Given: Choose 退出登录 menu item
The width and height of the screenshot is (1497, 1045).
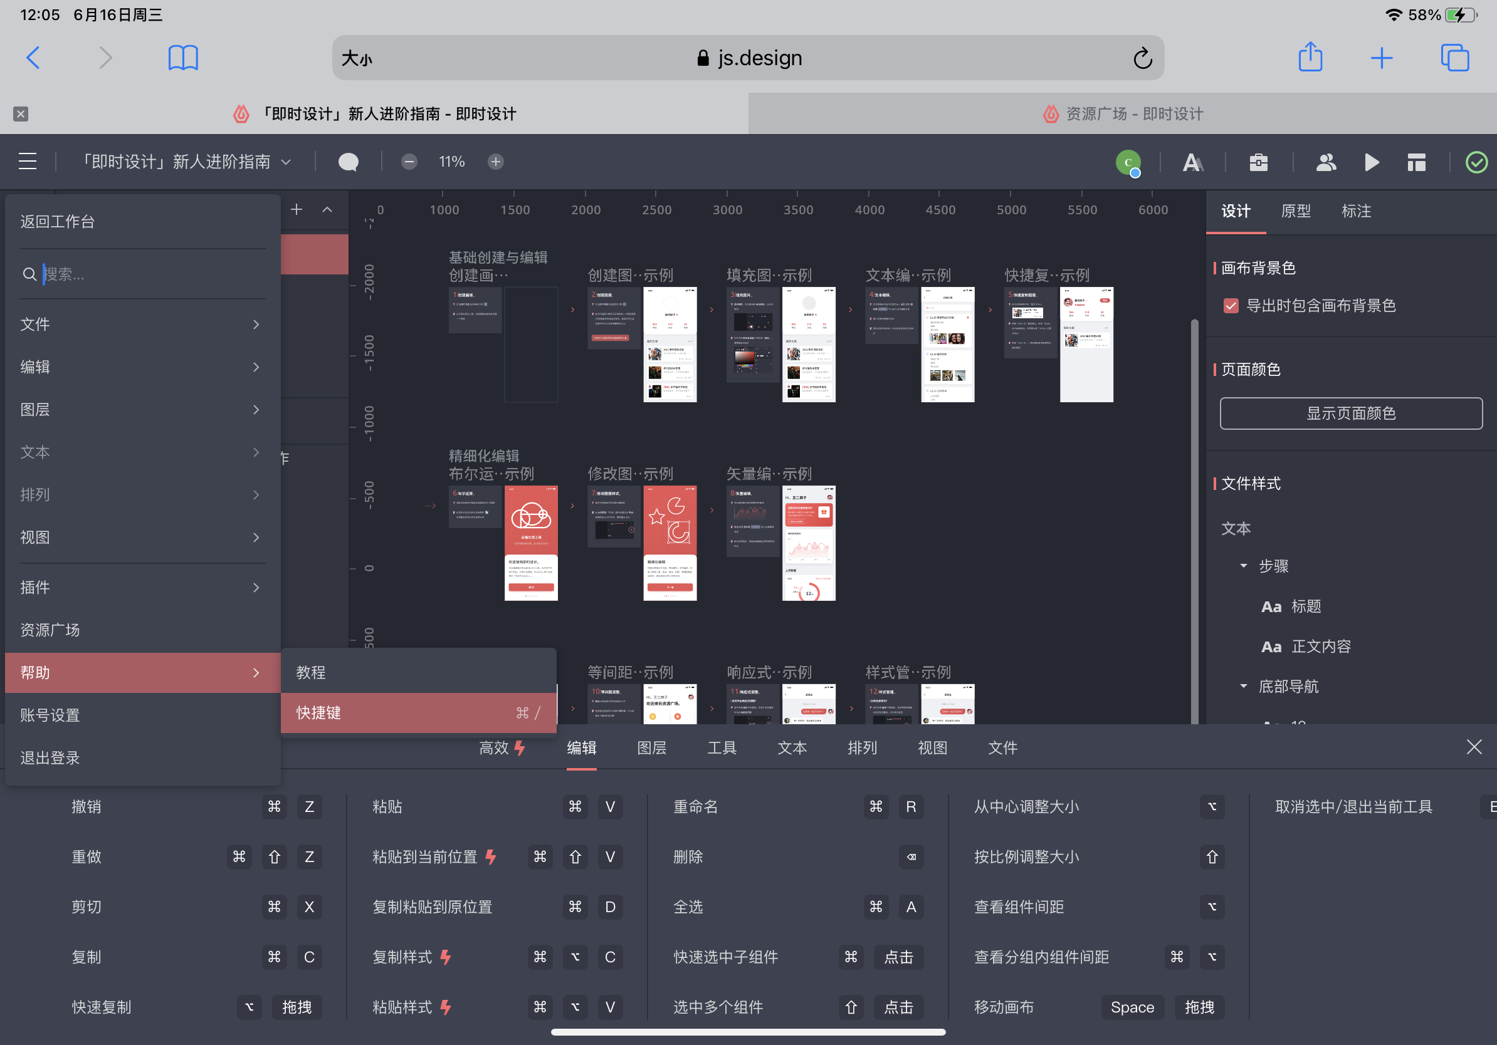Looking at the screenshot, I should [142, 758].
